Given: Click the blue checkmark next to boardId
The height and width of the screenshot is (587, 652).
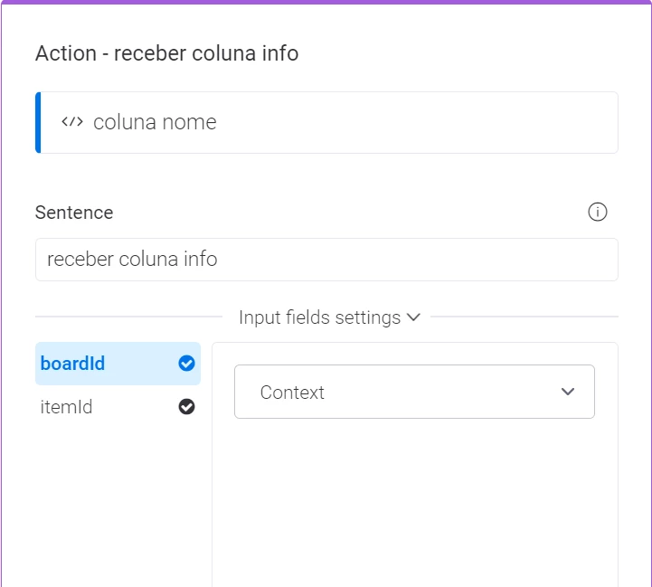Looking at the screenshot, I should click(186, 364).
